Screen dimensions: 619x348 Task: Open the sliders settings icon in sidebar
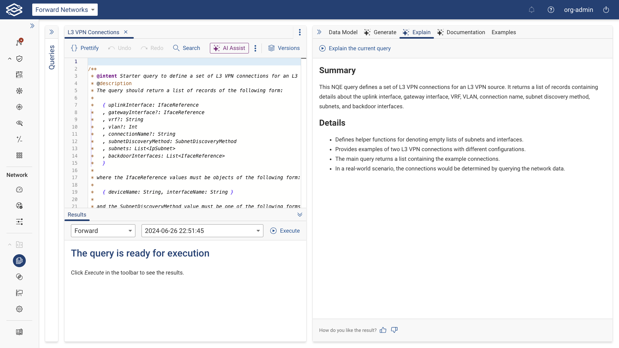19,222
